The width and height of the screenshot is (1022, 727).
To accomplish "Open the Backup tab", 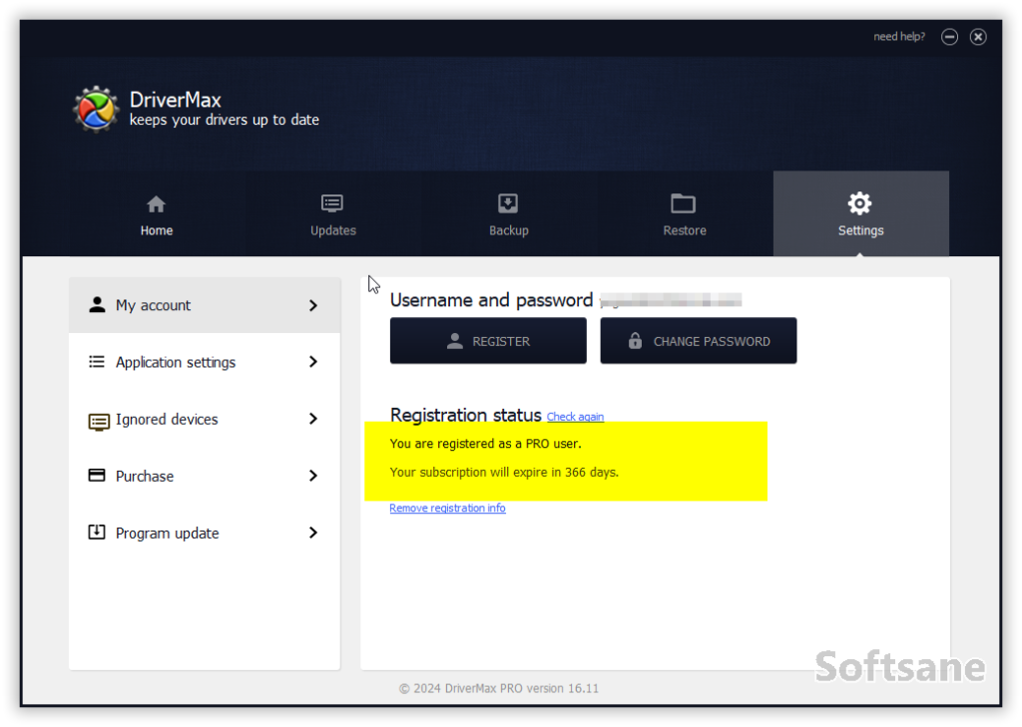I will pos(508,213).
